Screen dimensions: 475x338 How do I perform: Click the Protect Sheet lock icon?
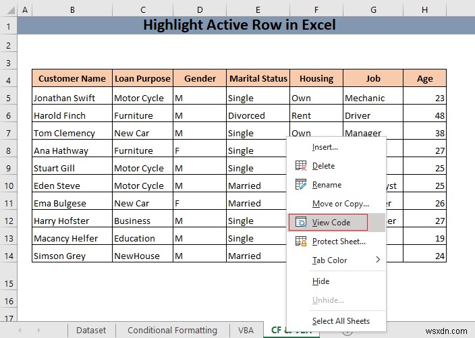coord(301,241)
